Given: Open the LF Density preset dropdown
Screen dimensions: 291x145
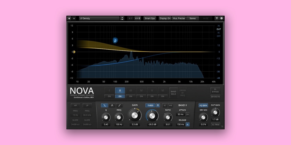Looking at the screenshot, I should point(99,18).
